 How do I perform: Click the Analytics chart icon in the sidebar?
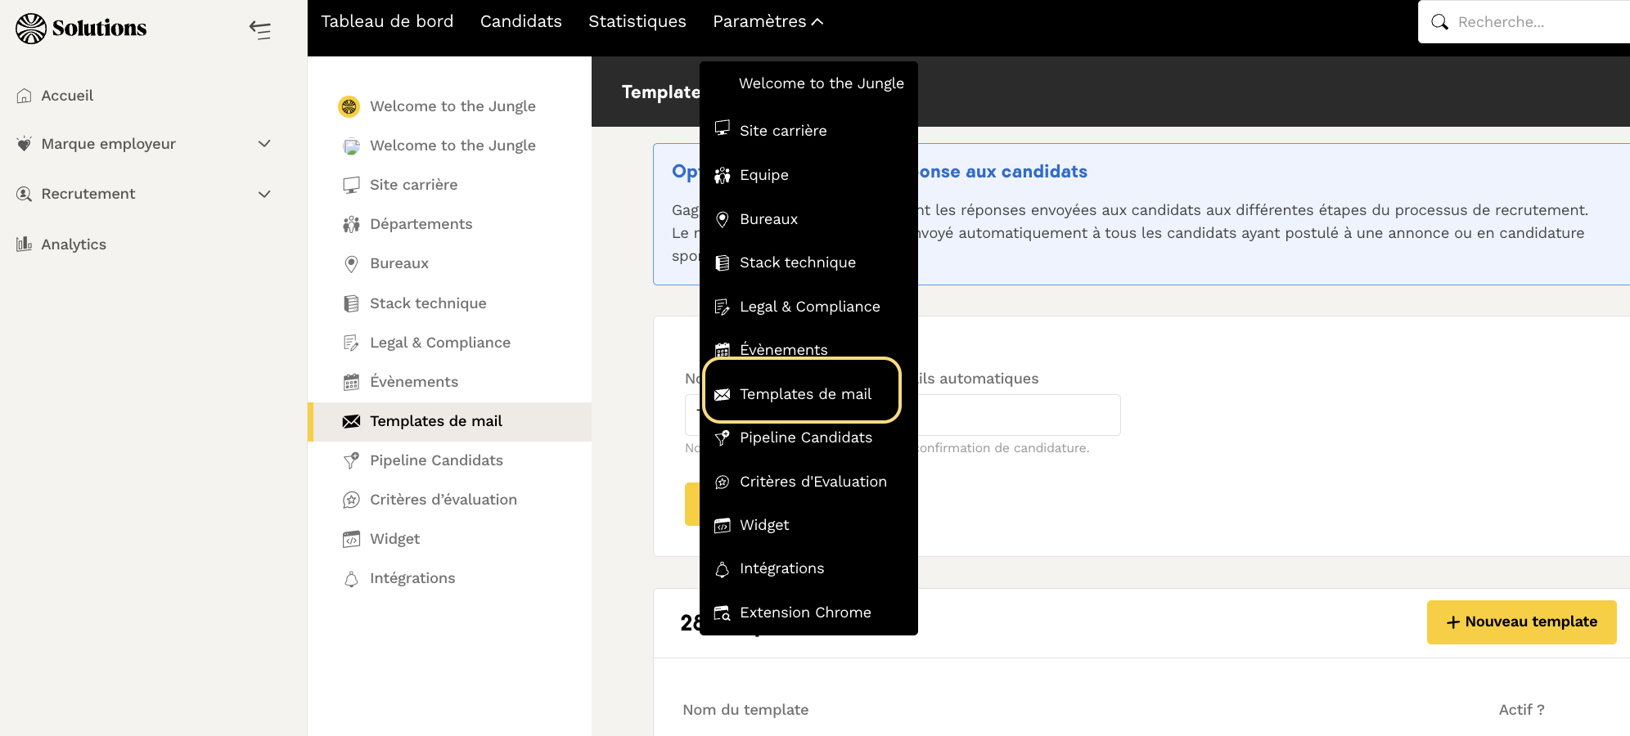tap(25, 244)
